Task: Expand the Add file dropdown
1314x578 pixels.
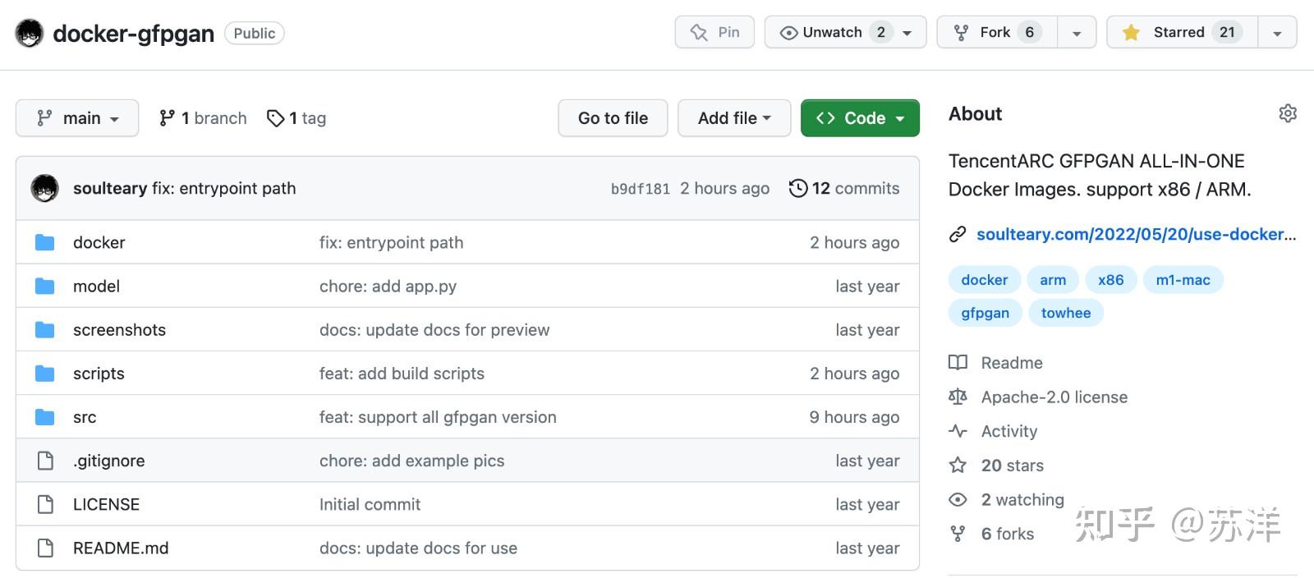Action: point(733,118)
